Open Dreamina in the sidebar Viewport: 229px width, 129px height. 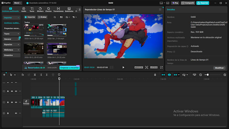(x=11, y=55)
